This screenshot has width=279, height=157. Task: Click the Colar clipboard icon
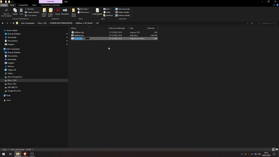pos(21,10)
